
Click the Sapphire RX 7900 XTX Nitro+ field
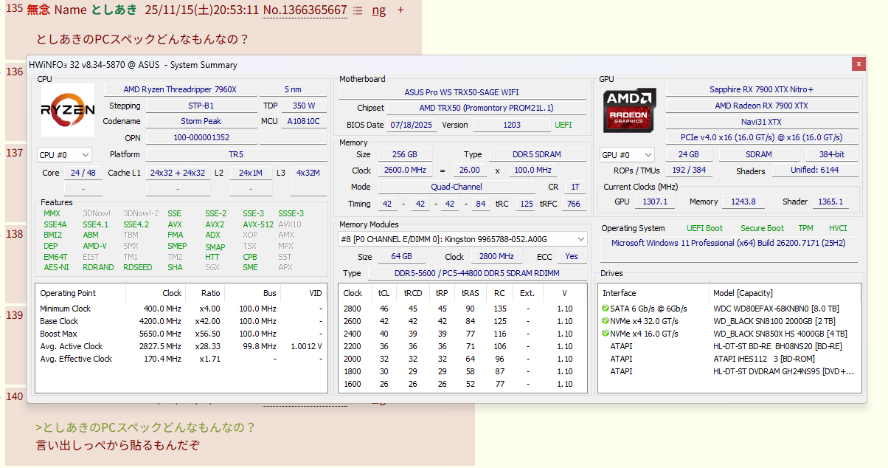pos(761,89)
